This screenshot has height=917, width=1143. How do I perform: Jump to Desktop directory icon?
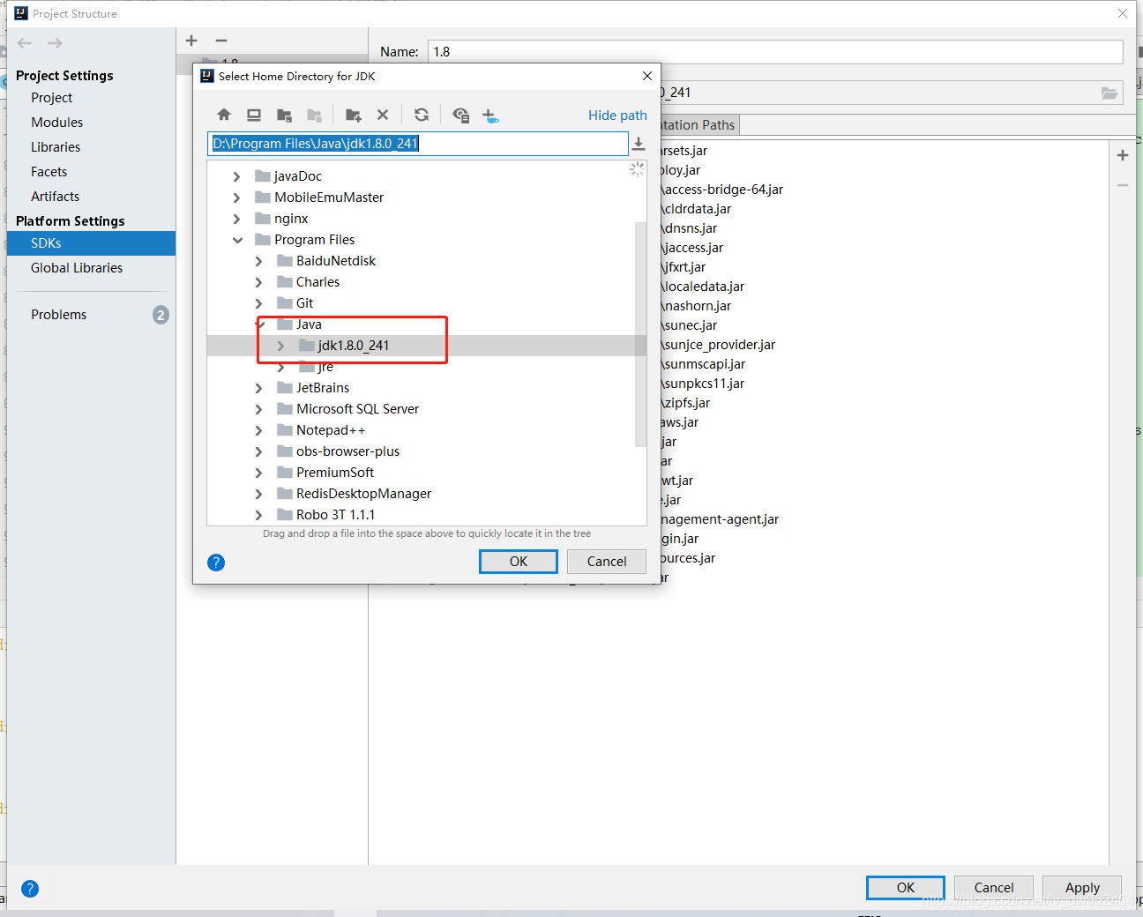(x=254, y=115)
